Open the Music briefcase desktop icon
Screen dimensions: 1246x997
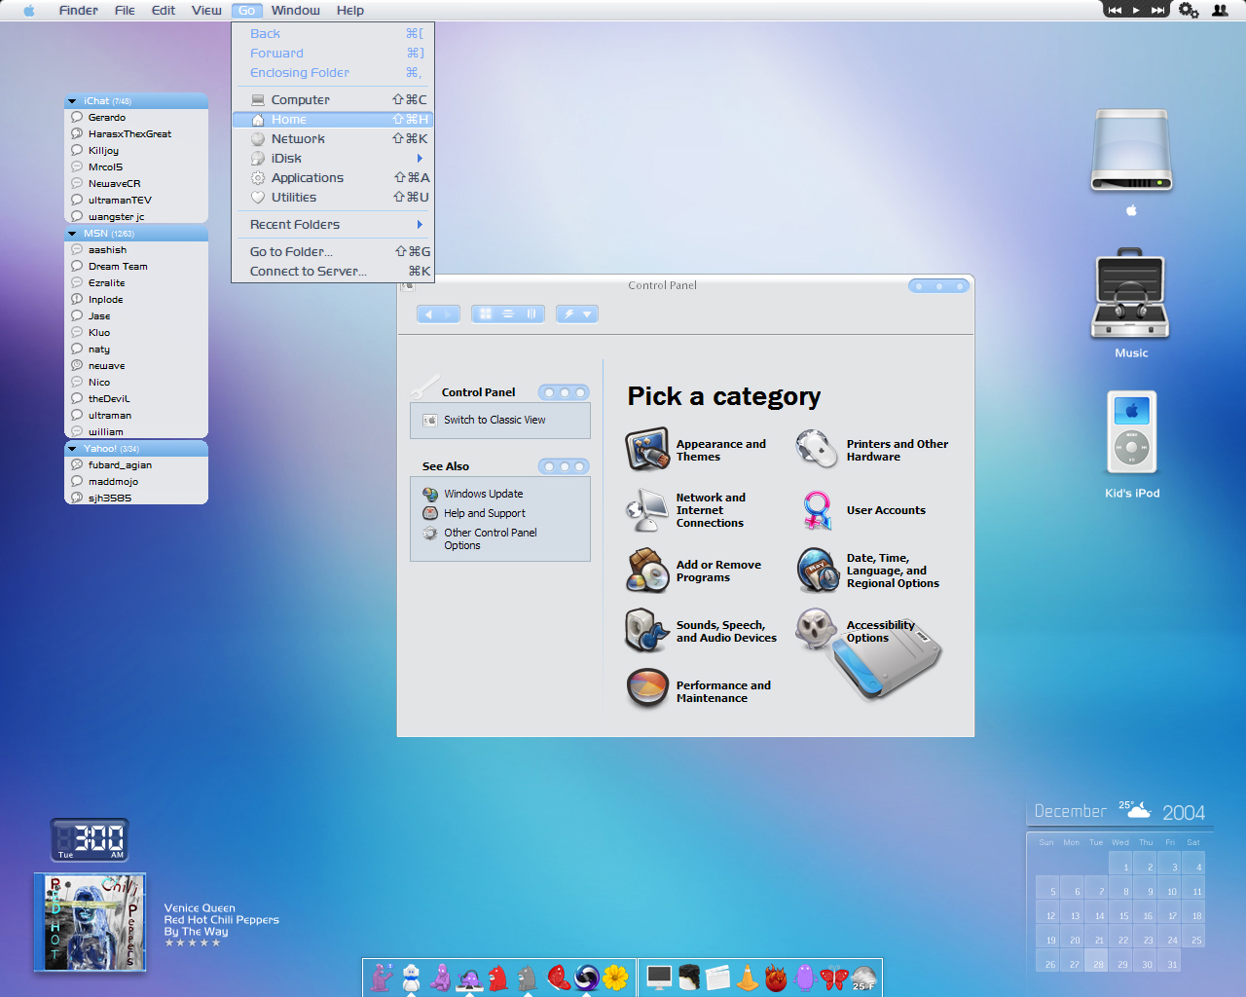click(x=1130, y=293)
